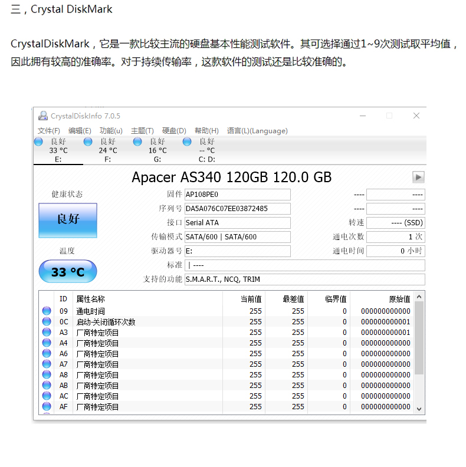Select the C: D: drive tab
Screen dimensions: 466x467
[207, 150]
